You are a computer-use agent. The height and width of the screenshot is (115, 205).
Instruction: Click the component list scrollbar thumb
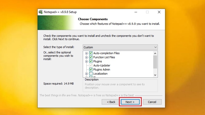point(155,62)
